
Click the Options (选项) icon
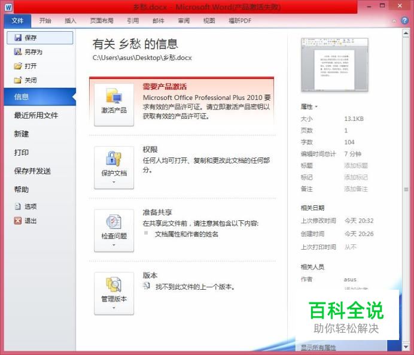18,207
